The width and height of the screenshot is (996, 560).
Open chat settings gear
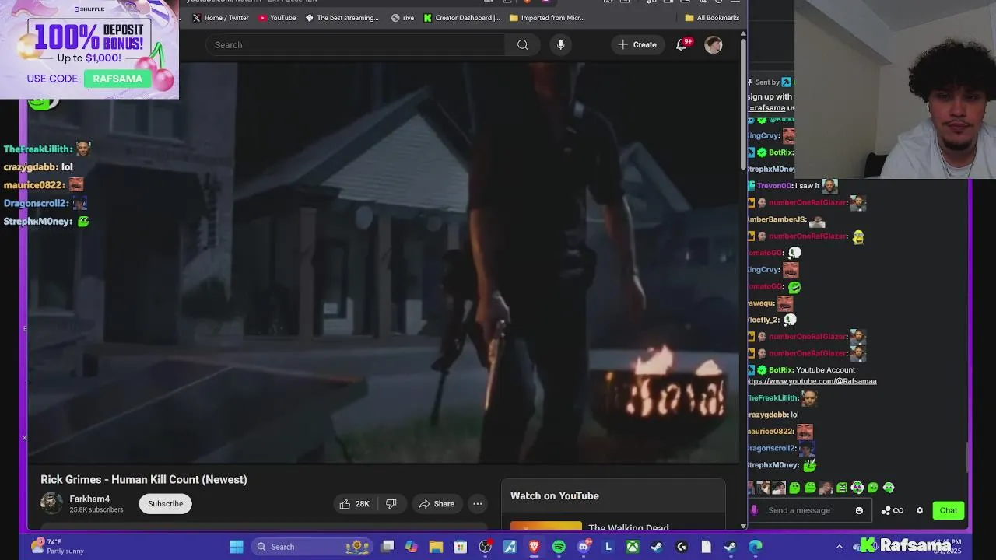coord(920,510)
